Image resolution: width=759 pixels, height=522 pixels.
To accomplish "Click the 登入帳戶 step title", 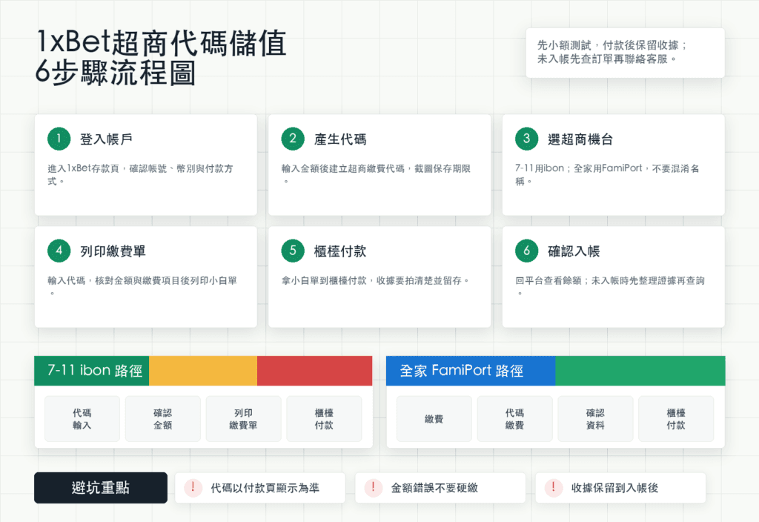I will [x=107, y=139].
